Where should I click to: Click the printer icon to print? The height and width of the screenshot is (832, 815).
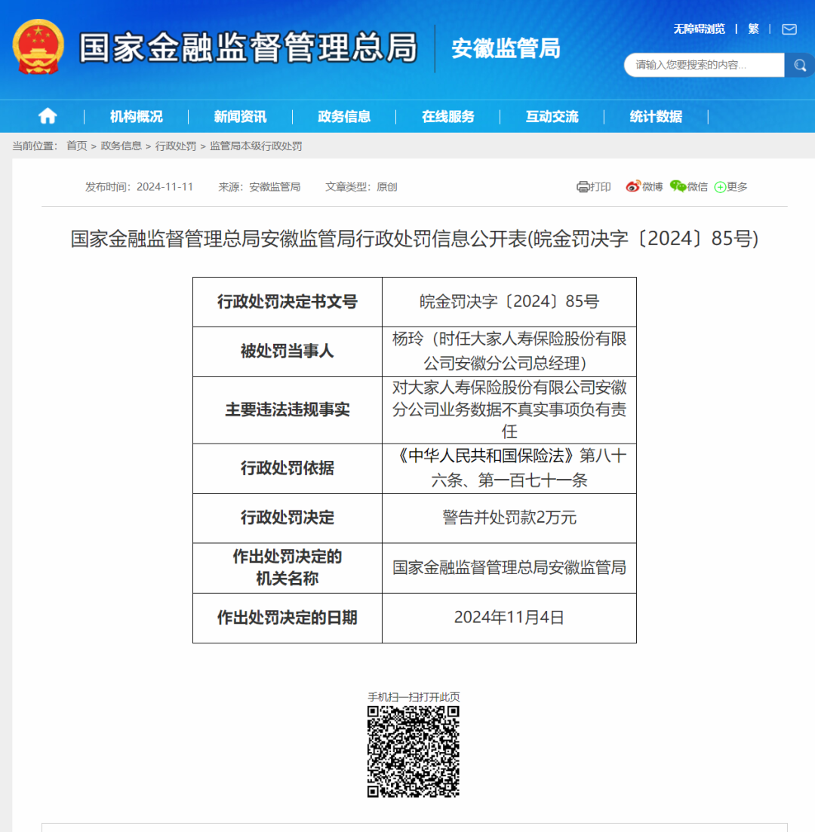pos(583,187)
